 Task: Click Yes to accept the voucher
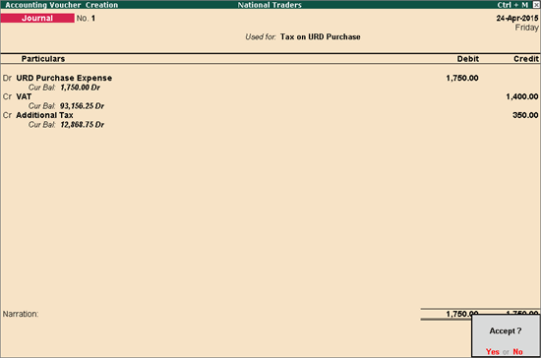(x=493, y=351)
